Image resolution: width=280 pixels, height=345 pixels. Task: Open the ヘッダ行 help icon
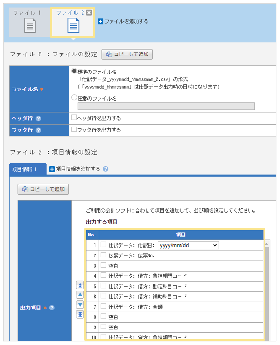39,119
